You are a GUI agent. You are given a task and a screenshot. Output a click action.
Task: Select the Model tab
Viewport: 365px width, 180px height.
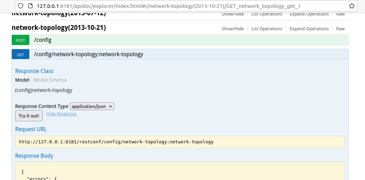click(x=22, y=80)
